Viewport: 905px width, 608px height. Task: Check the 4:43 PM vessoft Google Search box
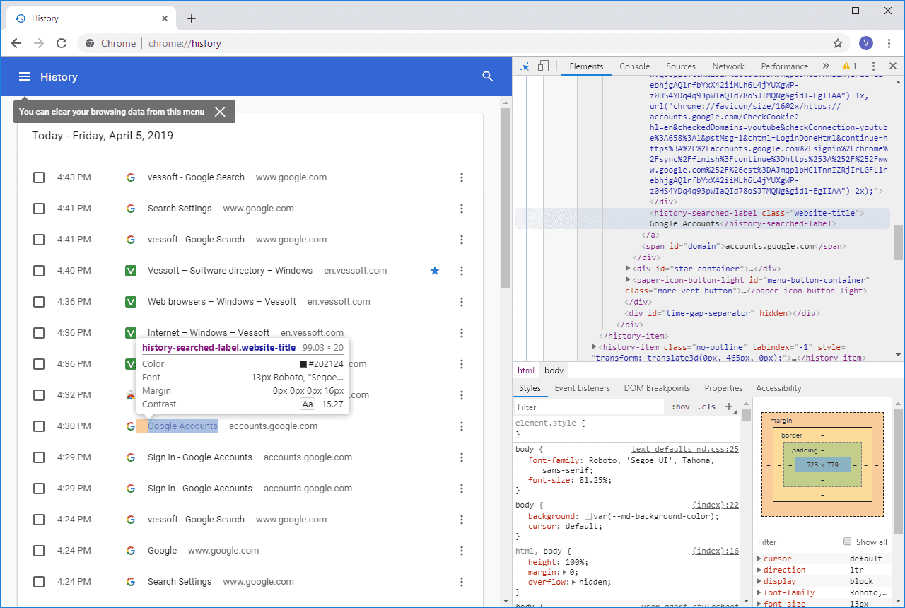tap(39, 177)
